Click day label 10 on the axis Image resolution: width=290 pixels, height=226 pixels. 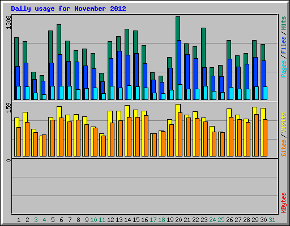tap(93, 220)
